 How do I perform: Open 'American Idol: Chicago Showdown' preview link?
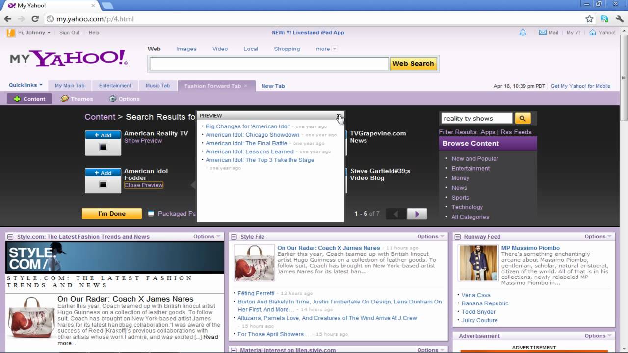click(252, 135)
